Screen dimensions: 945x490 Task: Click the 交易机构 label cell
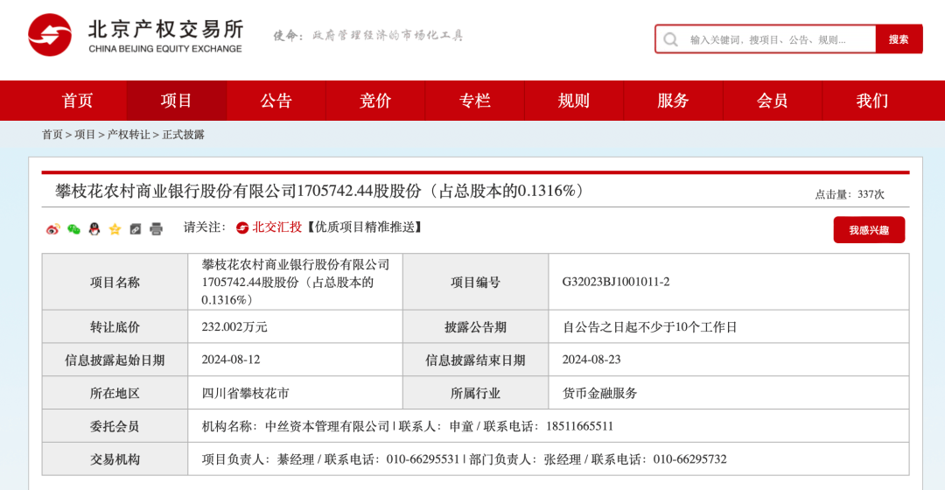[115, 459]
